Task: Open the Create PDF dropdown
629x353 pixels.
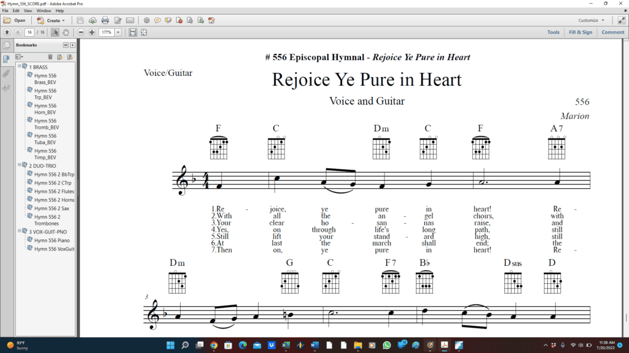Action: 51,20
